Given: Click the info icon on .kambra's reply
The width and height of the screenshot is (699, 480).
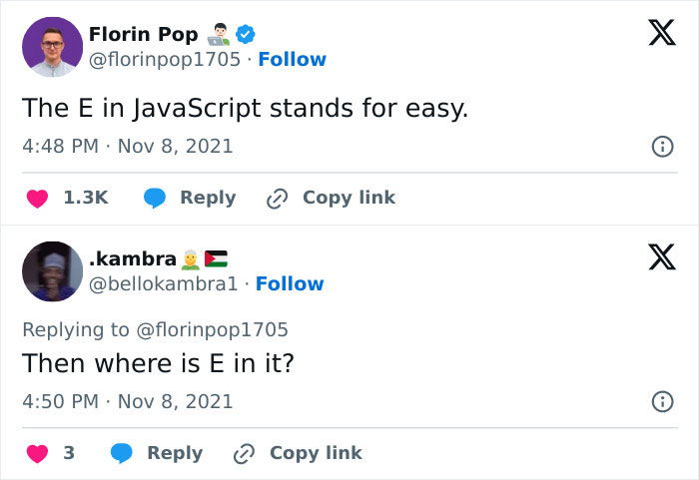Looking at the screenshot, I should (661, 402).
